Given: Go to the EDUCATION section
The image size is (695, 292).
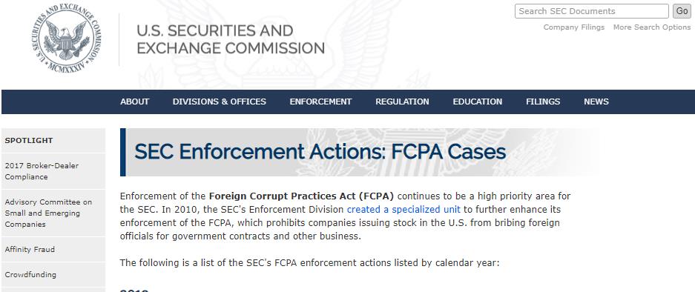Looking at the screenshot, I should [478, 102].
